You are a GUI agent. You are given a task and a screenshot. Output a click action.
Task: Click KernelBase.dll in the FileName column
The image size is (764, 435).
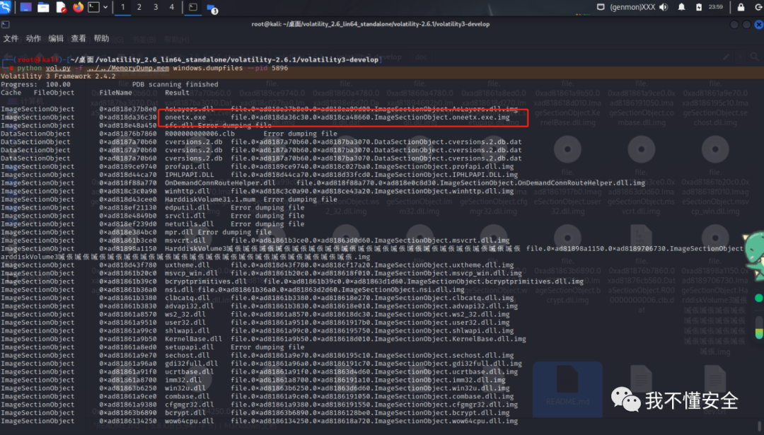pyautogui.click(x=193, y=339)
